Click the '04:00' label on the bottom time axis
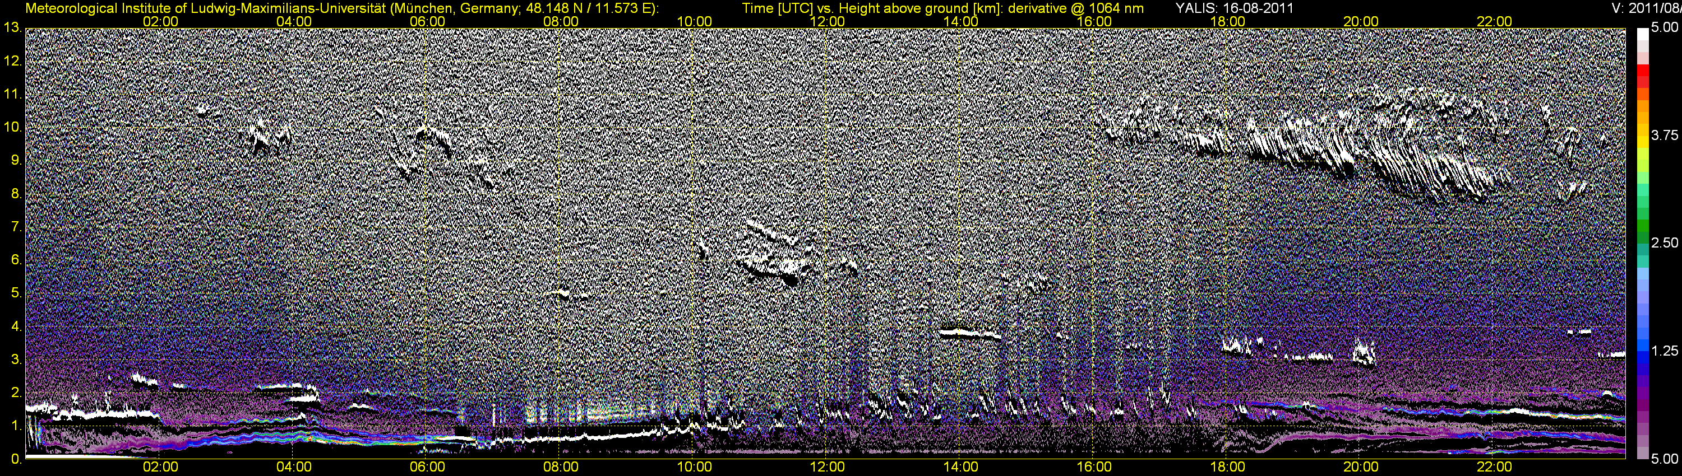Image resolution: width=1682 pixels, height=476 pixels. (x=294, y=468)
